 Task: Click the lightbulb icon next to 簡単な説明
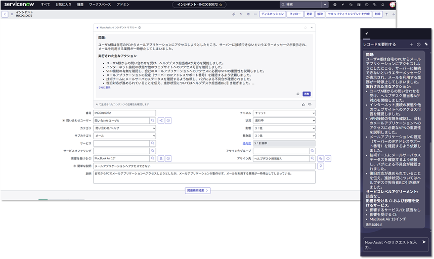(x=320, y=166)
